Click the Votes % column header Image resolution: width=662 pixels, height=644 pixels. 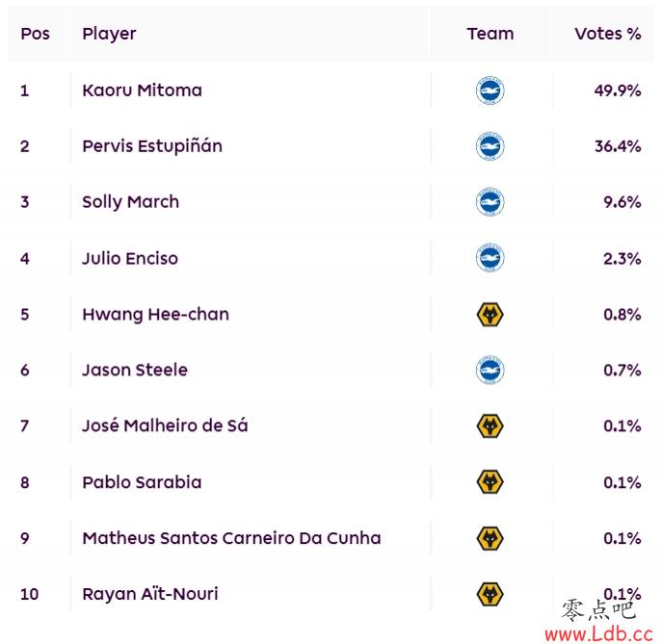point(607,34)
